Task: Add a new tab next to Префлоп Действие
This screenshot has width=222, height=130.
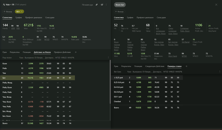Action: click(x=76, y=52)
